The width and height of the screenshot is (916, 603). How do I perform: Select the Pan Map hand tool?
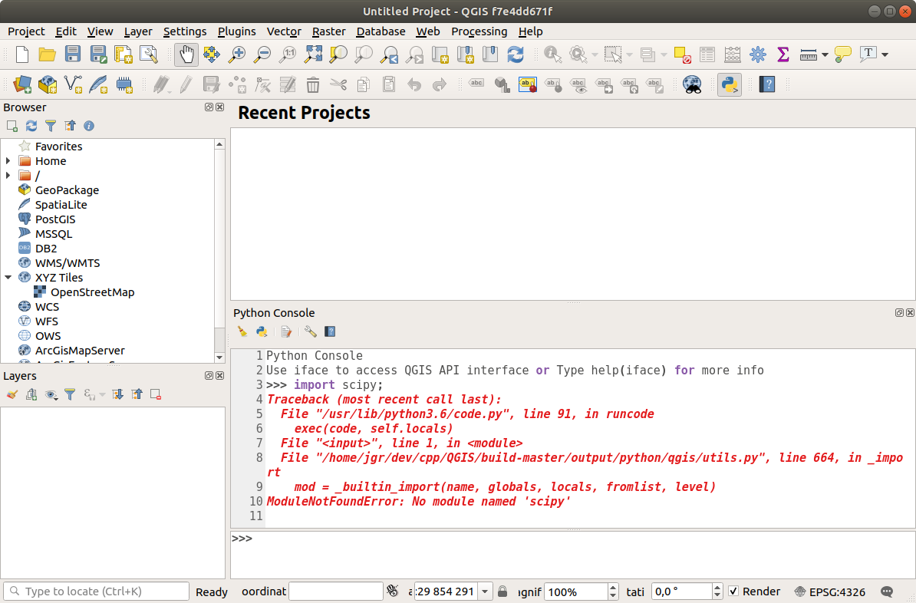[186, 54]
